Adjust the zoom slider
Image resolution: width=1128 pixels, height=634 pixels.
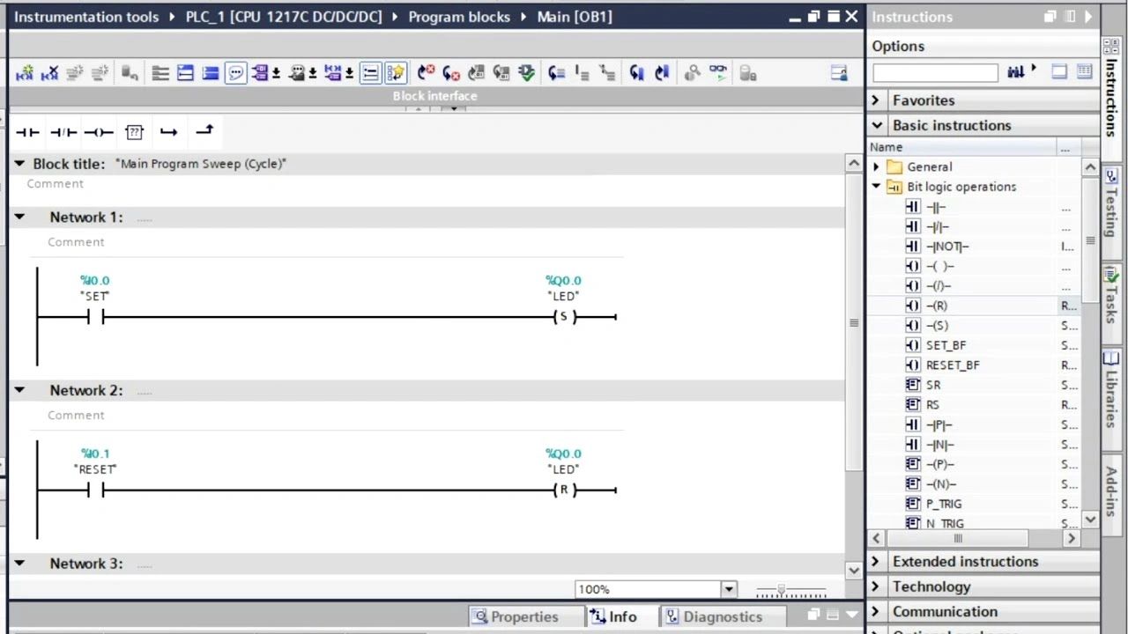tap(781, 588)
